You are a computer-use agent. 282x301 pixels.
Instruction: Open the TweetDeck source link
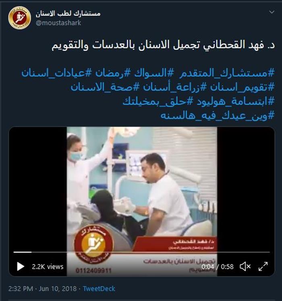point(99,289)
